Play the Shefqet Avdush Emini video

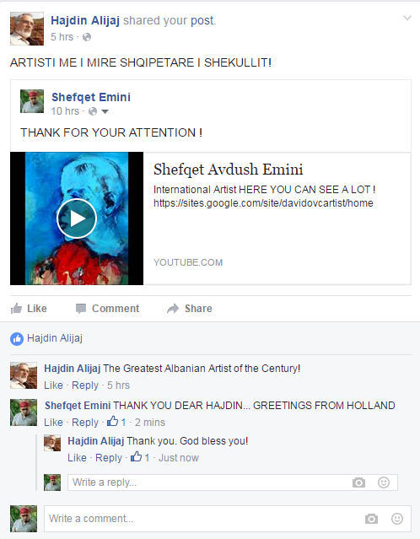pyautogui.click(x=76, y=218)
